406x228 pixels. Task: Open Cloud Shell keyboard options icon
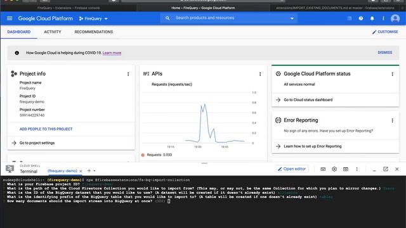click(x=323, y=169)
